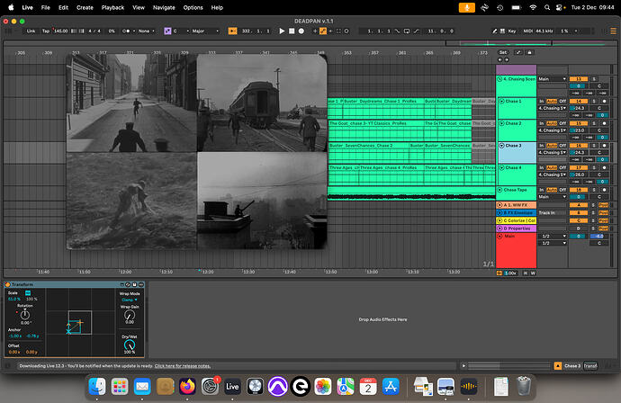
Task: Open the Playback menu
Action: 113,6
